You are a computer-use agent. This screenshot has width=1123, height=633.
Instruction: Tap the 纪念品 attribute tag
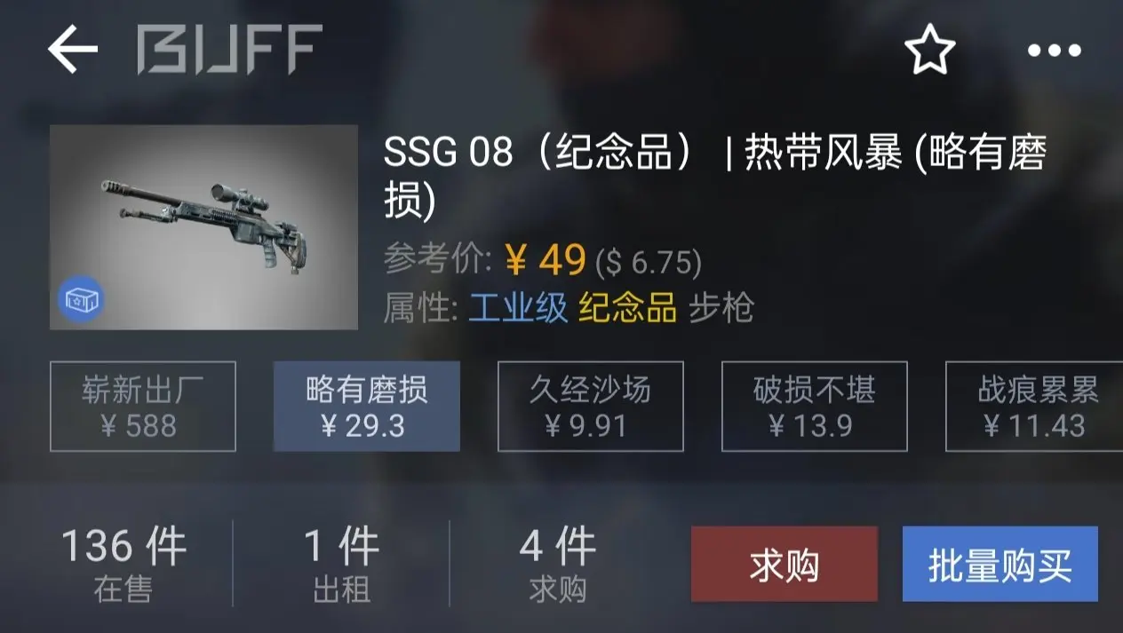tap(628, 309)
